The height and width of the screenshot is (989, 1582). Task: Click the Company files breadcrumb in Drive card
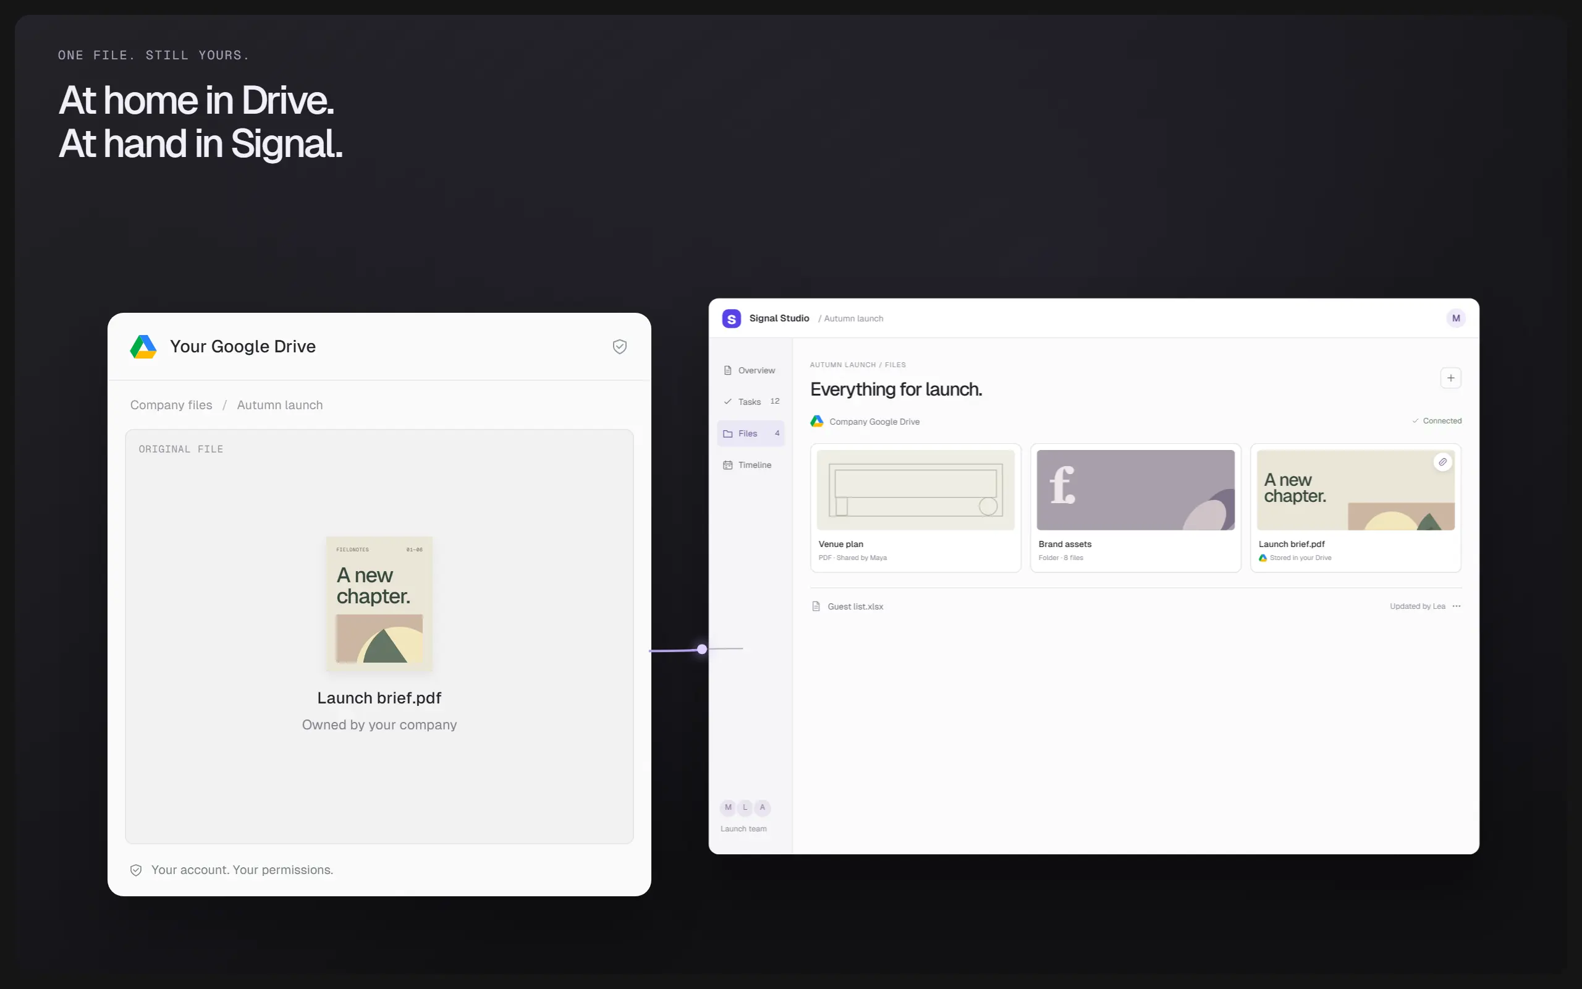tap(171, 405)
